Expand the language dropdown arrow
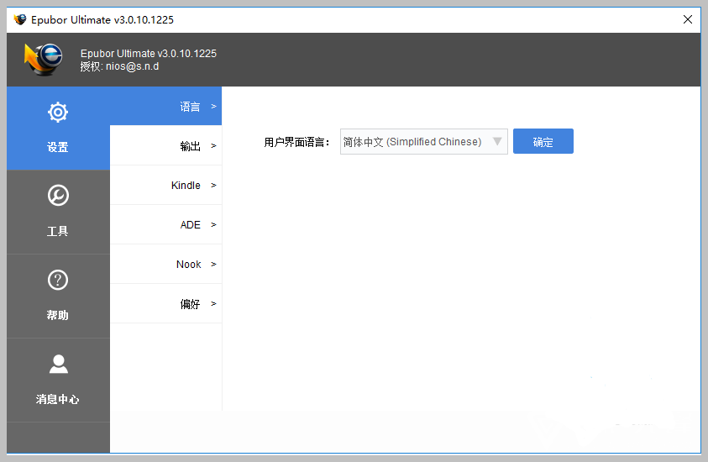This screenshot has height=462, width=708. [x=497, y=141]
